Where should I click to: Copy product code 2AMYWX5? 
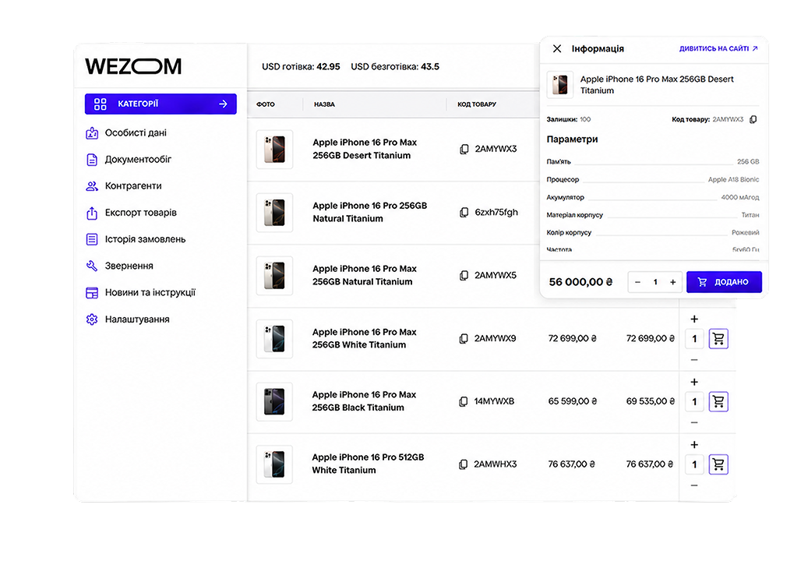(x=464, y=276)
